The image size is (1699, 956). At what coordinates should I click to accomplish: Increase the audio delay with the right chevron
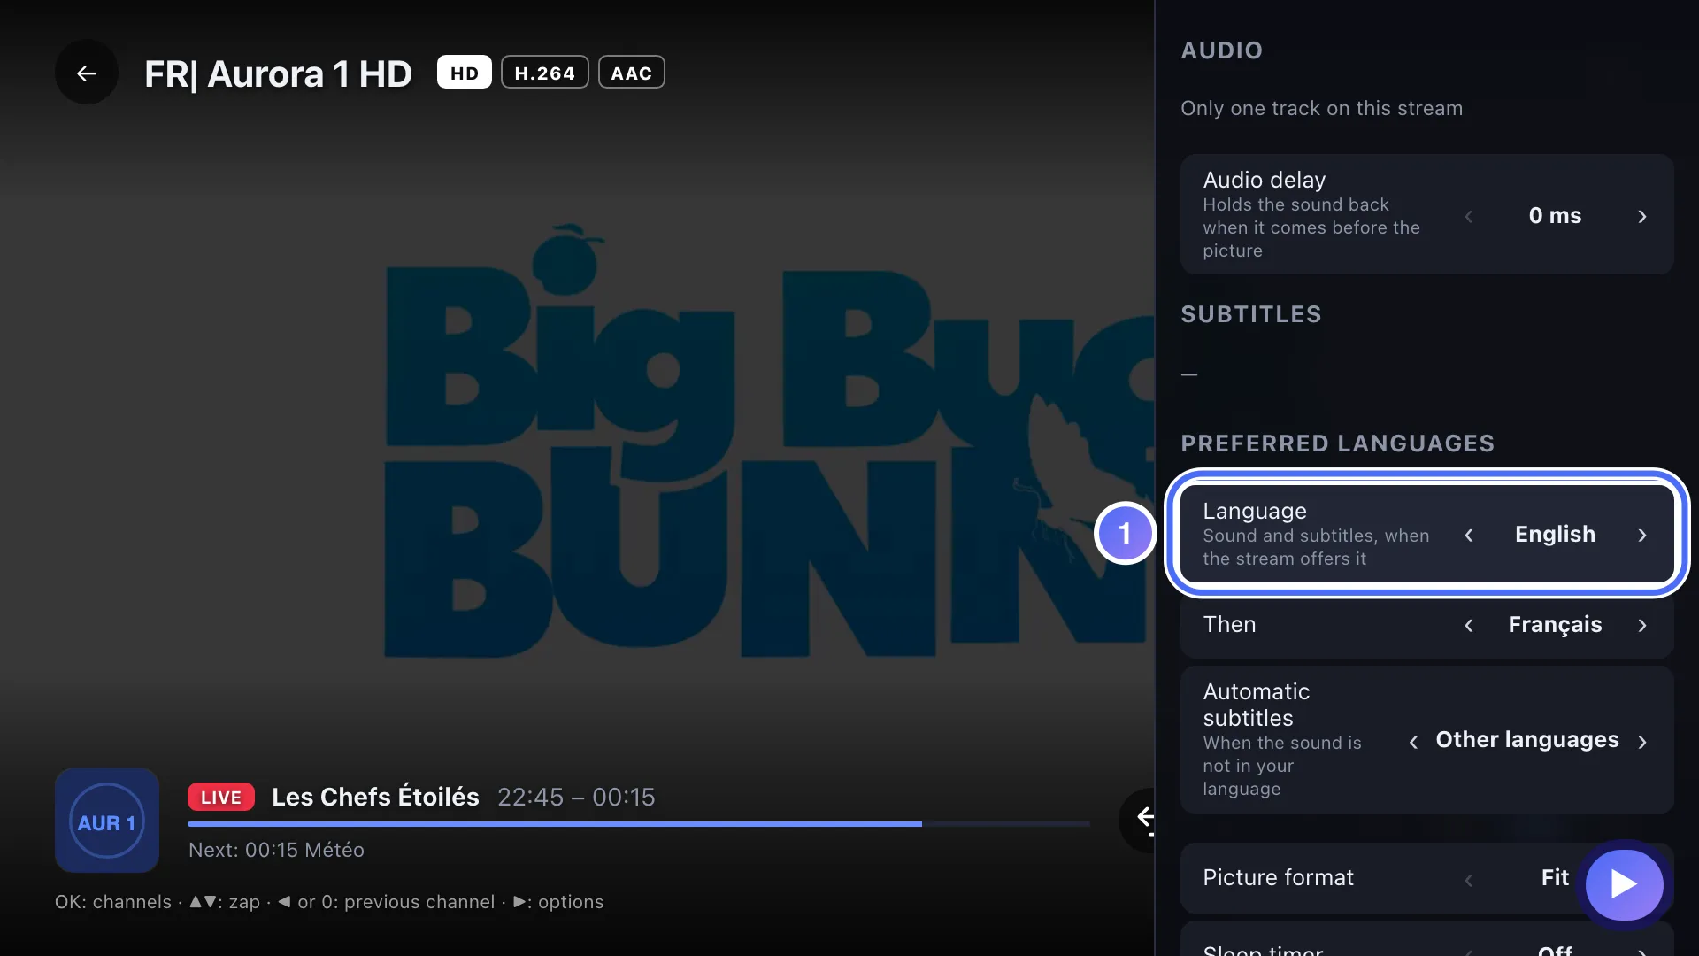pyautogui.click(x=1642, y=216)
